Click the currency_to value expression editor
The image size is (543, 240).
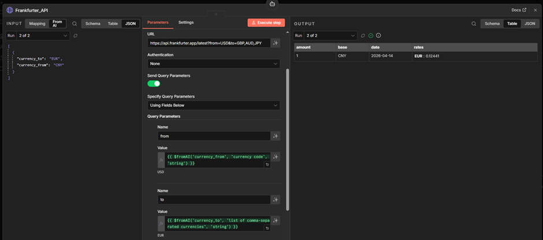point(217,223)
